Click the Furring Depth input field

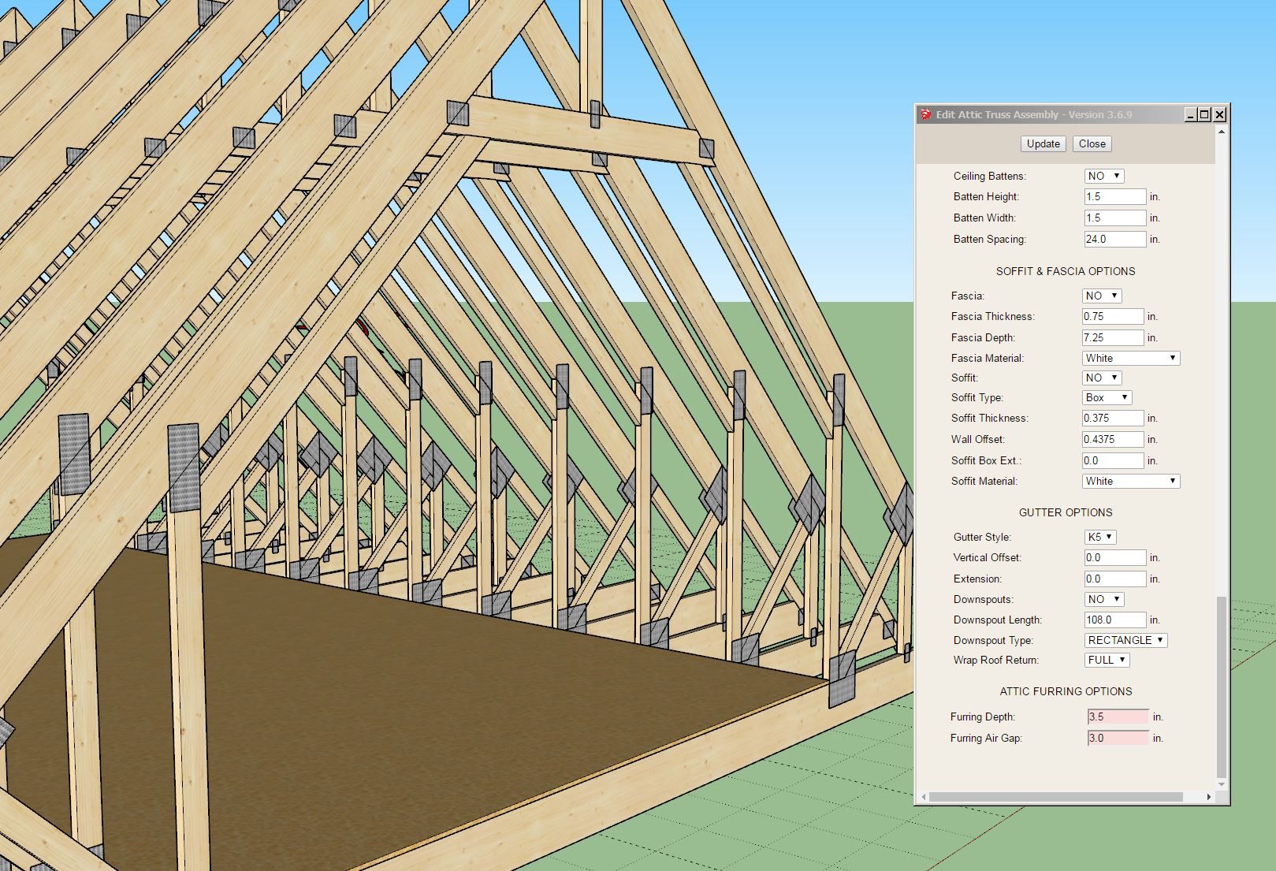(x=1118, y=717)
